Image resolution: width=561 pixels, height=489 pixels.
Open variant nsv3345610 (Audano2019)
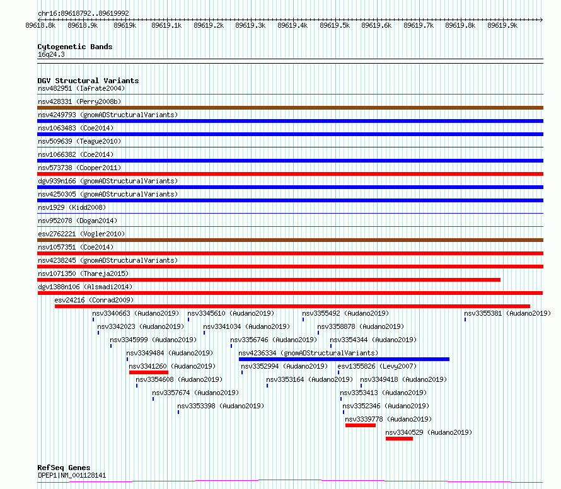231,313
